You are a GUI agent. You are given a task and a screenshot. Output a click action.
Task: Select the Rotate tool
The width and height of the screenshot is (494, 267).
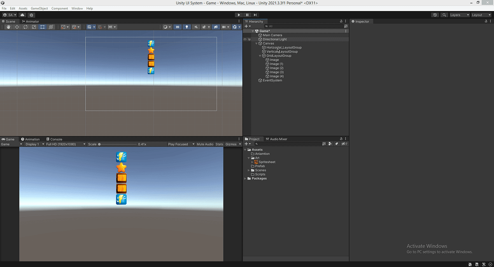pos(26,27)
